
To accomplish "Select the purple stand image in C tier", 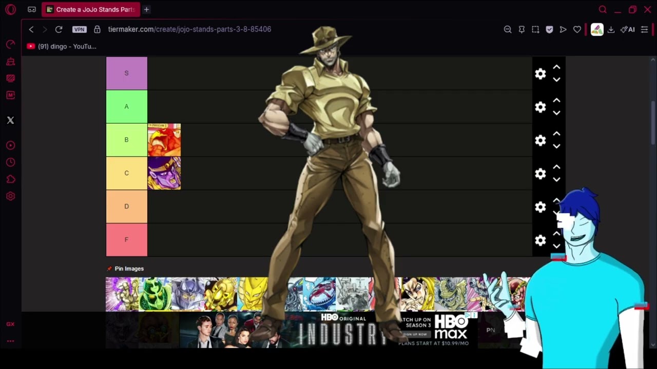I will point(164,173).
